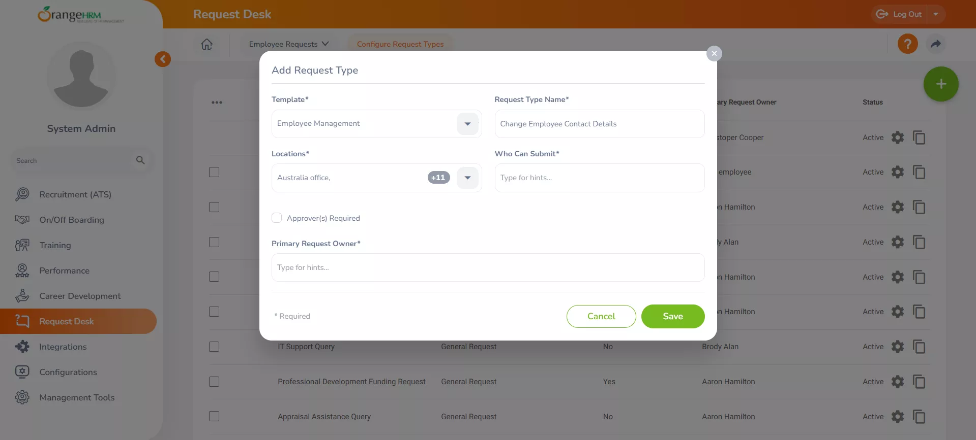Click the share arrow icon
The width and height of the screenshot is (976, 440).
[x=936, y=44]
